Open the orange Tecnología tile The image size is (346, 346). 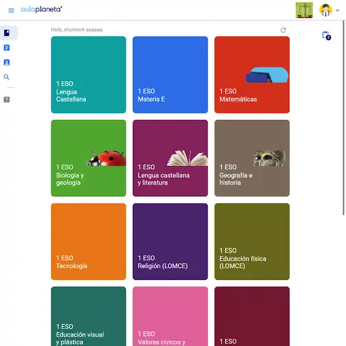[x=88, y=241]
